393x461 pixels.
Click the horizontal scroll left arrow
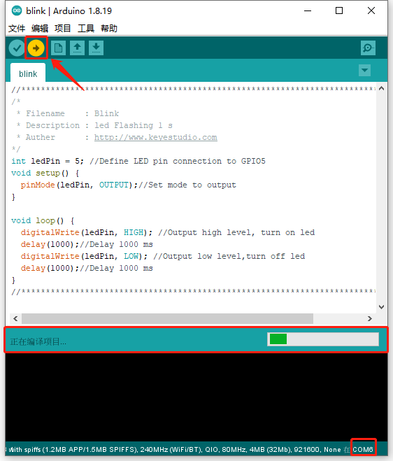[x=15, y=319]
